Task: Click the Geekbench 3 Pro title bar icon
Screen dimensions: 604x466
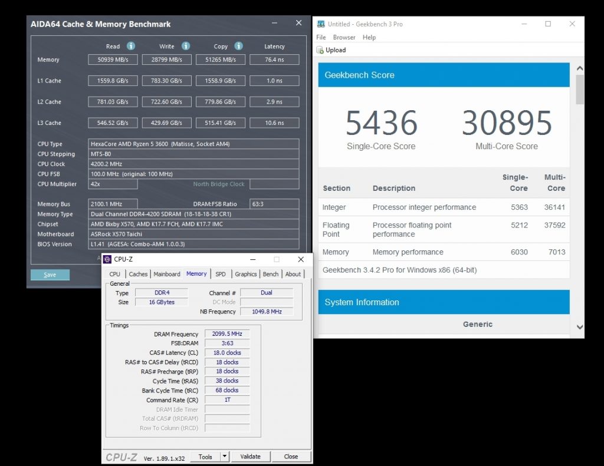Action: tap(321, 24)
